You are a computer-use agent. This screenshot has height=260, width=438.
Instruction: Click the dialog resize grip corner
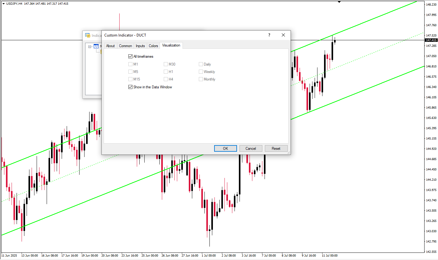pyautogui.click(x=289, y=153)
